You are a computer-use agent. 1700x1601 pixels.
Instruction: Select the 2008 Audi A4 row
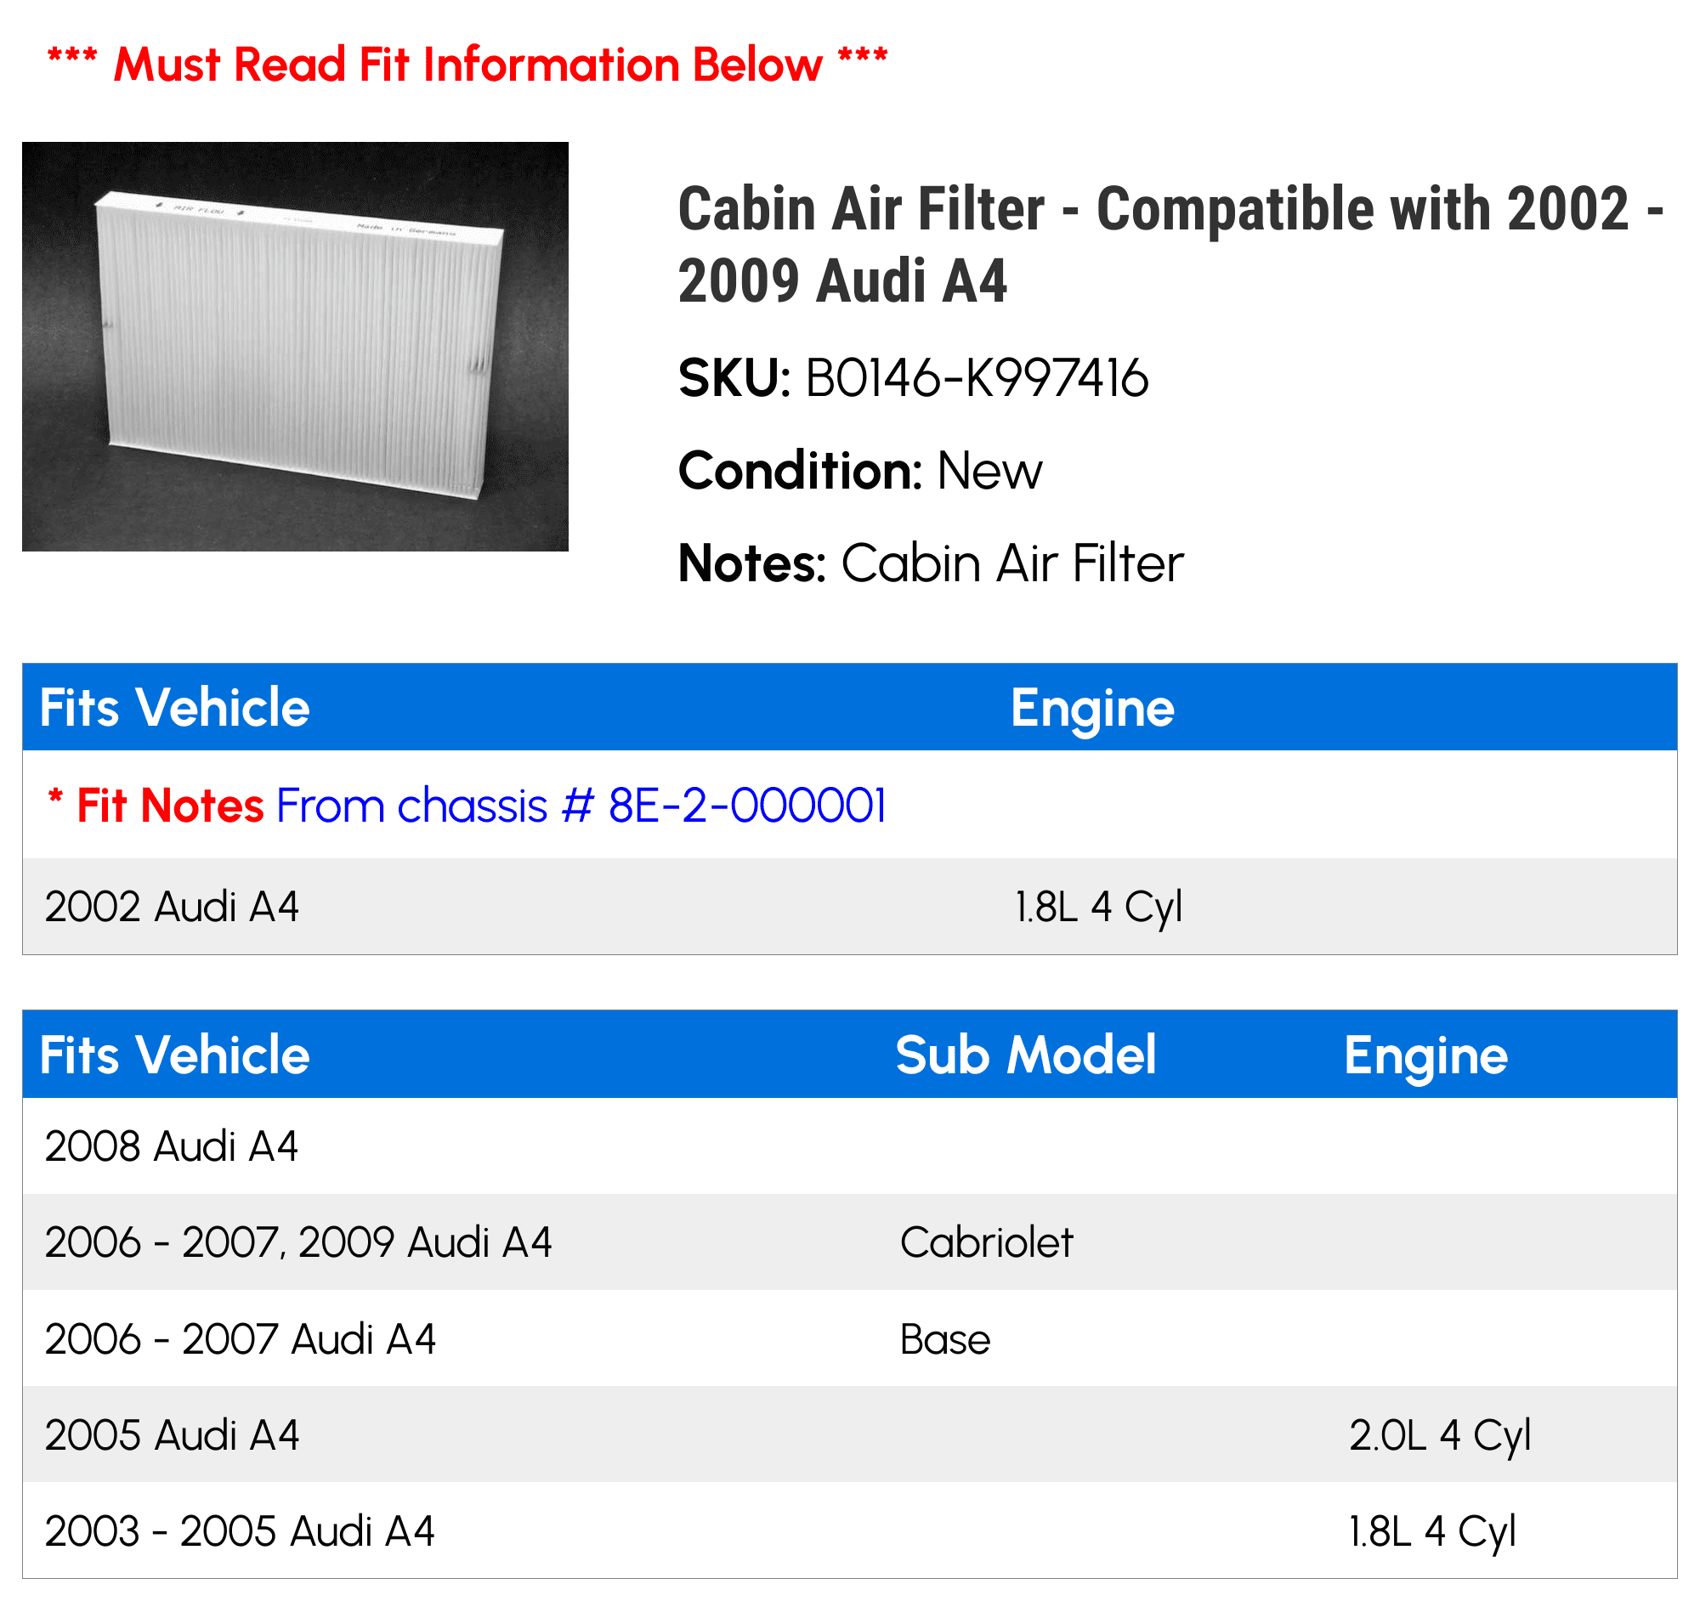tap(171, 1146)
